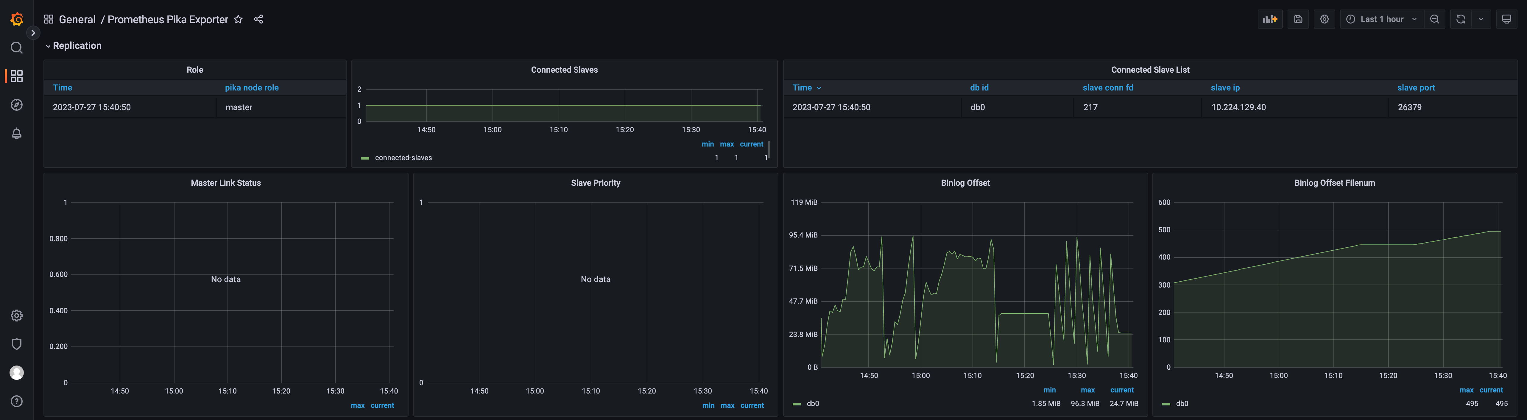The height and width of the screenshot is (420, 1527).
Task: Sort Connected Slaves legend by current
Action: tap(752, 145)
